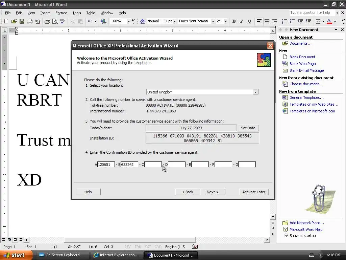The width and height of the screenshot is (346, 260).
Task: Toggle Bold formatting
Action: 234,21
